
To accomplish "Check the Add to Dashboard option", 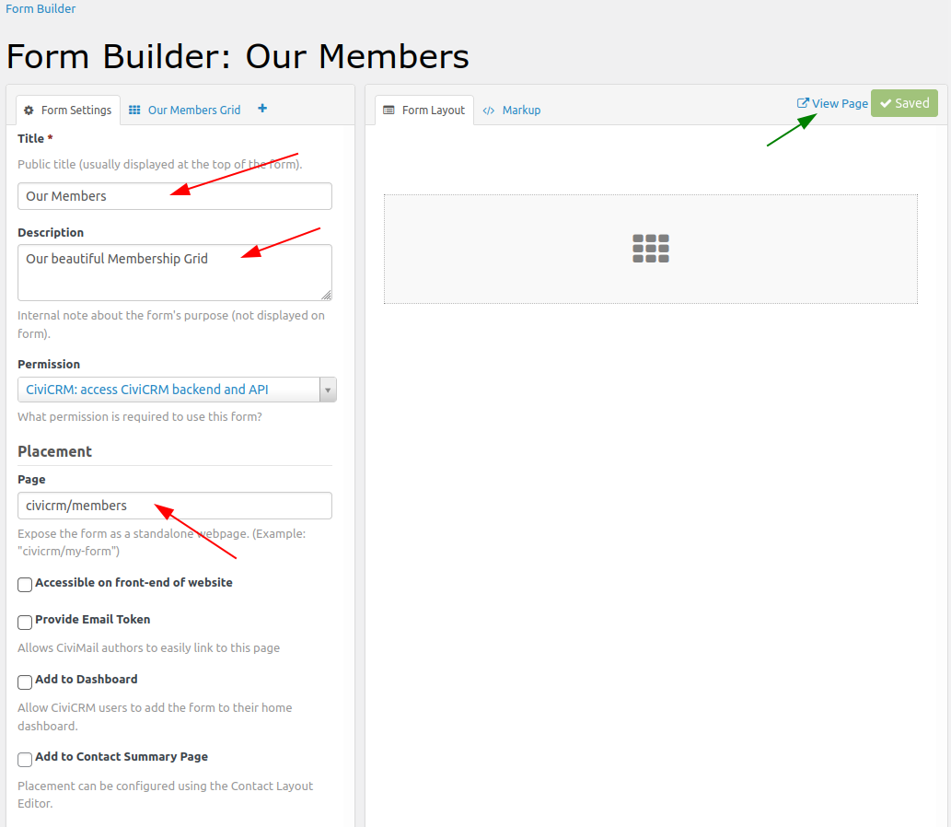I will click(25, 682).
